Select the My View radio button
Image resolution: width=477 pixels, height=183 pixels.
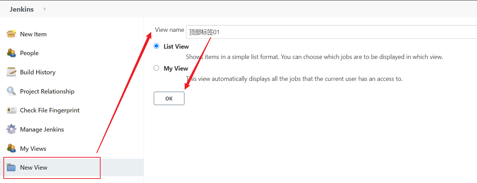(x=156, y=68)
